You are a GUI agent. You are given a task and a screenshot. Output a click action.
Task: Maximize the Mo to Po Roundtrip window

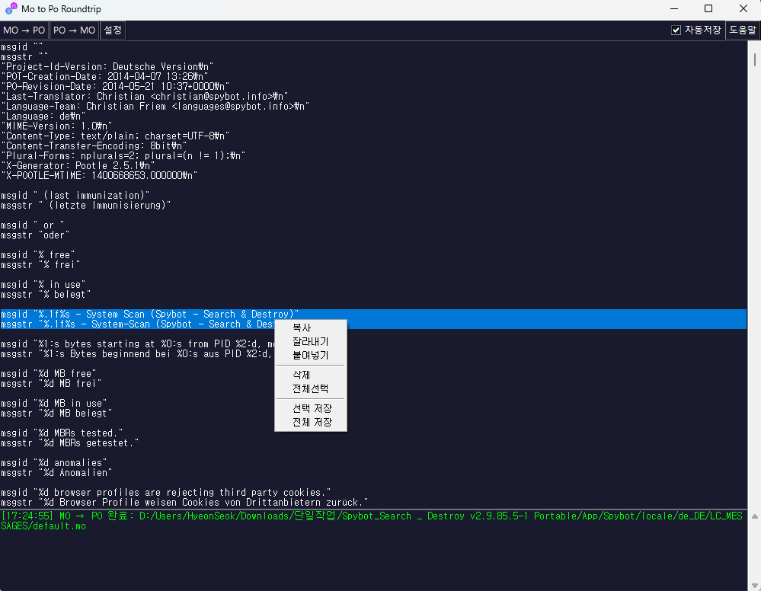click(708, 8)
